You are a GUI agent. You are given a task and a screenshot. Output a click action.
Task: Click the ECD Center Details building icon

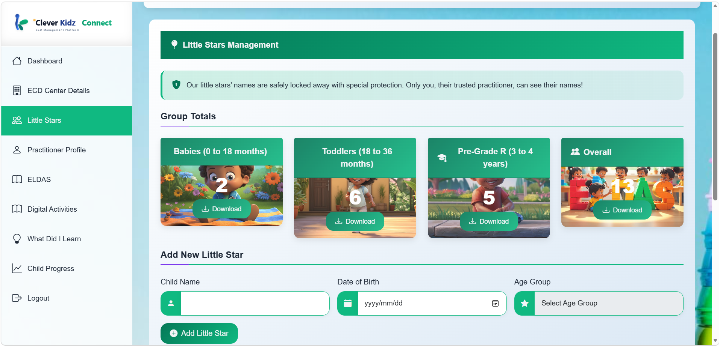click(x=17, y=90)
